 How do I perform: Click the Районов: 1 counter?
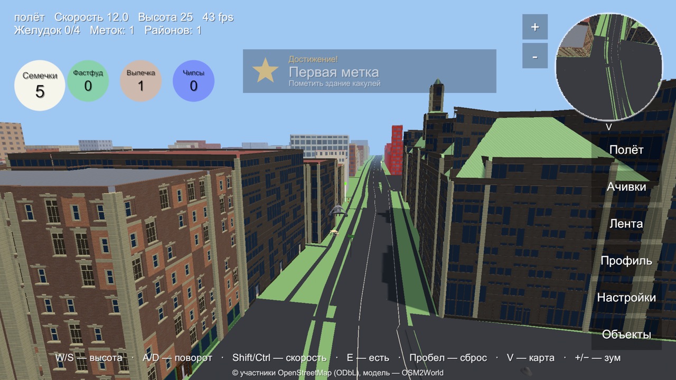[173, 31]
